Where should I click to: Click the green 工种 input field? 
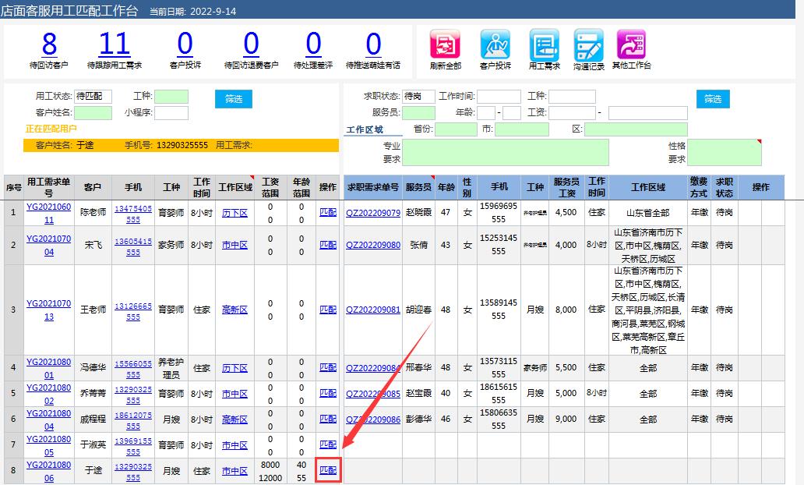point(171,97)
